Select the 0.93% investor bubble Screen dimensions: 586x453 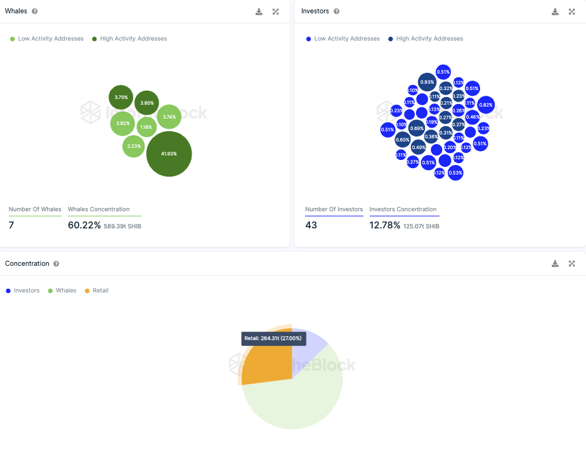(427, 82)
